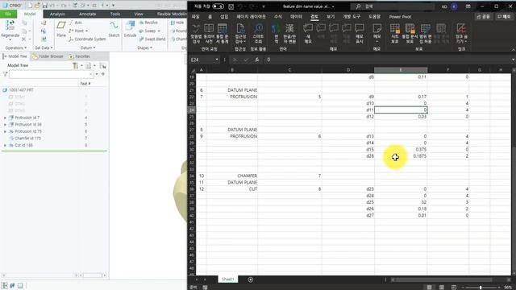516x290 pixels.
Task: Activate the Extrude tool
Action: pos(130,29)
